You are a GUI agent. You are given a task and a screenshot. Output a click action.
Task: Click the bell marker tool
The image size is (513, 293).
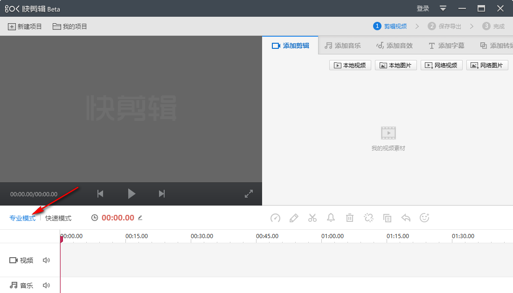(x=331, y=218)
